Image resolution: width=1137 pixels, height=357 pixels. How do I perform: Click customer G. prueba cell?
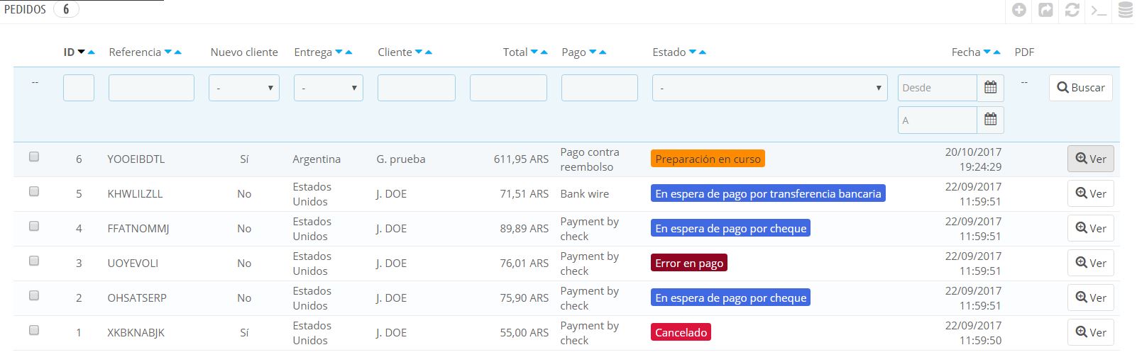401,159
